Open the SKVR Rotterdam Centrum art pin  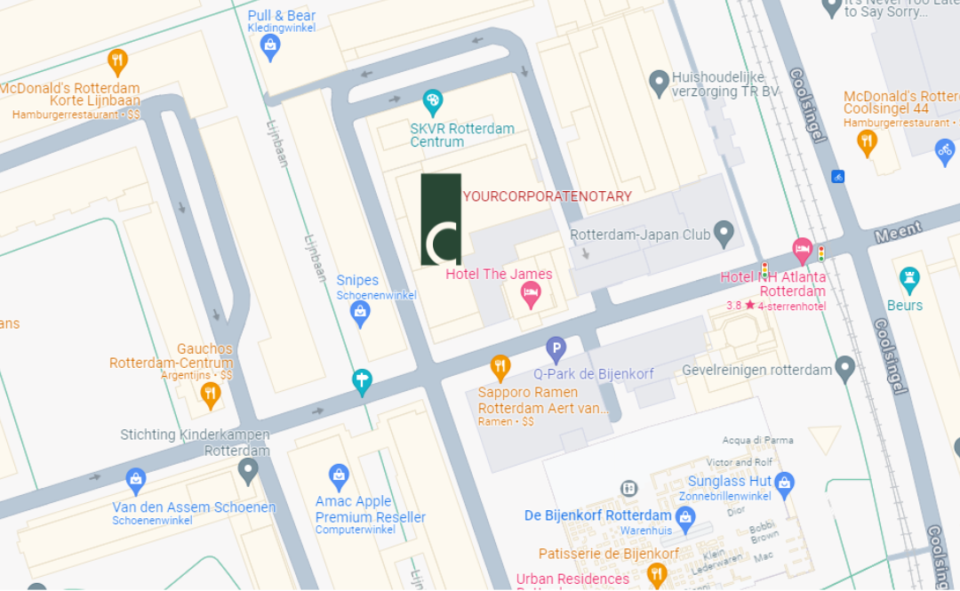click(432, 102)
